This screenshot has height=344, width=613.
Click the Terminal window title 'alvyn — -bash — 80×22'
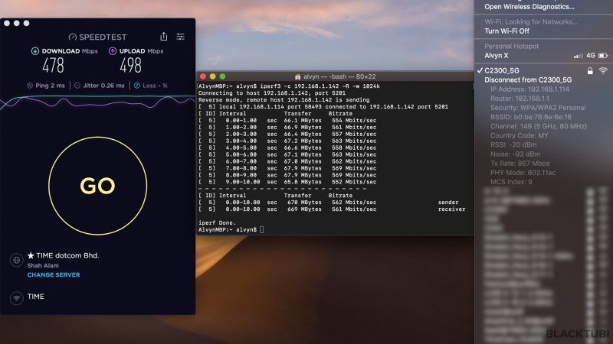click(x=339, y=77)
